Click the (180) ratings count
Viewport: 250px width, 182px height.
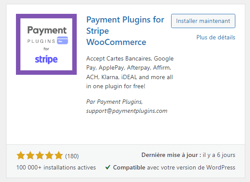coord(72,156)
